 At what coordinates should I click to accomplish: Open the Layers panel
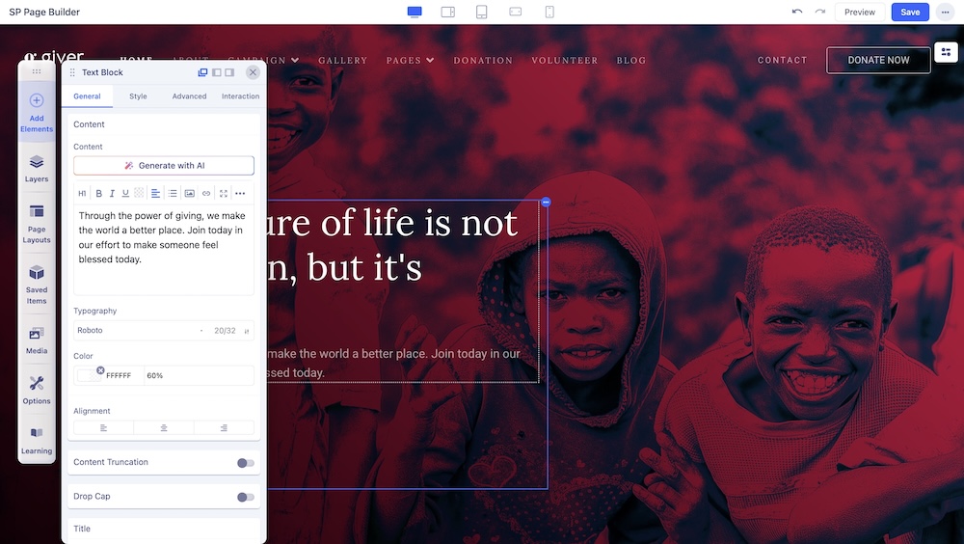[37, 169]
